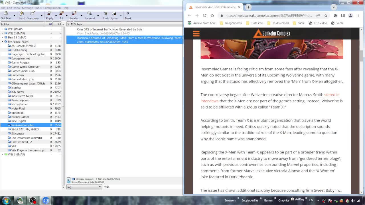This screenshot has height=205, width=365.
Task: Click Windows Start orb
Action: tap(6, 200)
